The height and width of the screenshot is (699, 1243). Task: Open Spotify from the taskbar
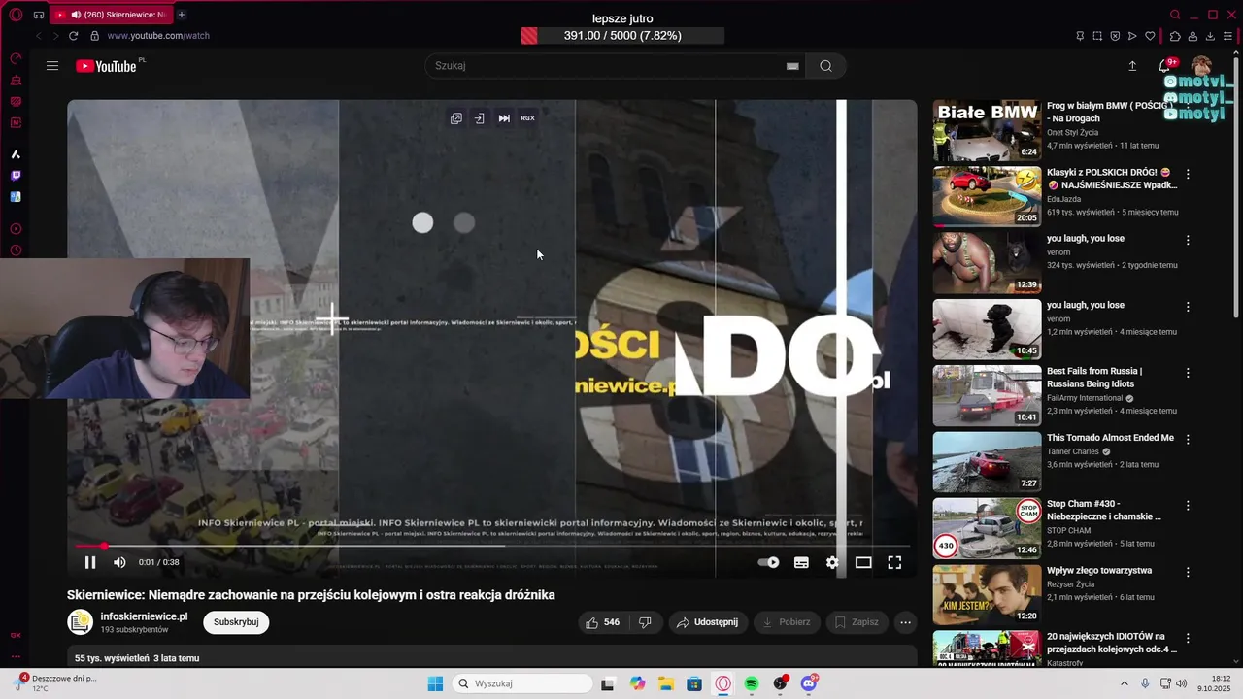[x=752, y=683]
